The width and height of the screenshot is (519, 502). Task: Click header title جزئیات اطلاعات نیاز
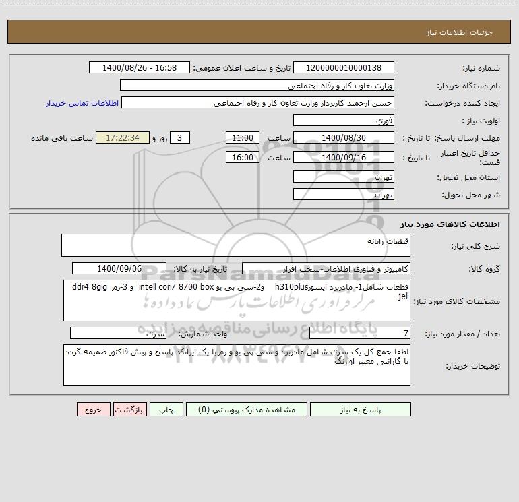(460, 32)
